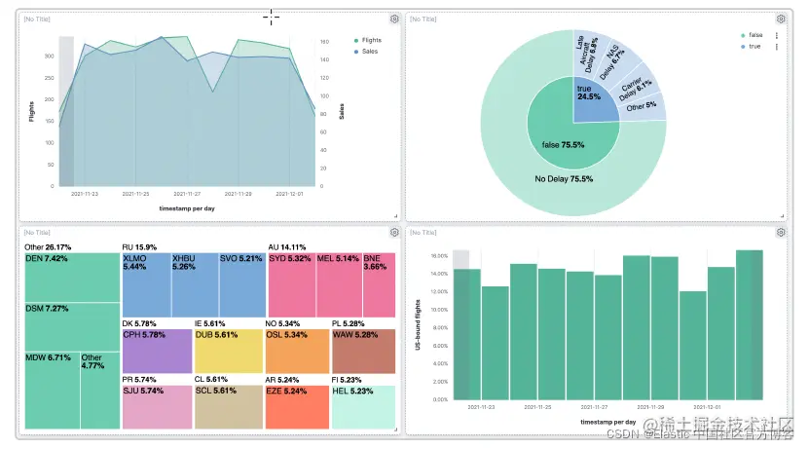Click the MDW 6.71% treemap tile
The width and height of the screenshot is (809, 449).
[53, 391]
